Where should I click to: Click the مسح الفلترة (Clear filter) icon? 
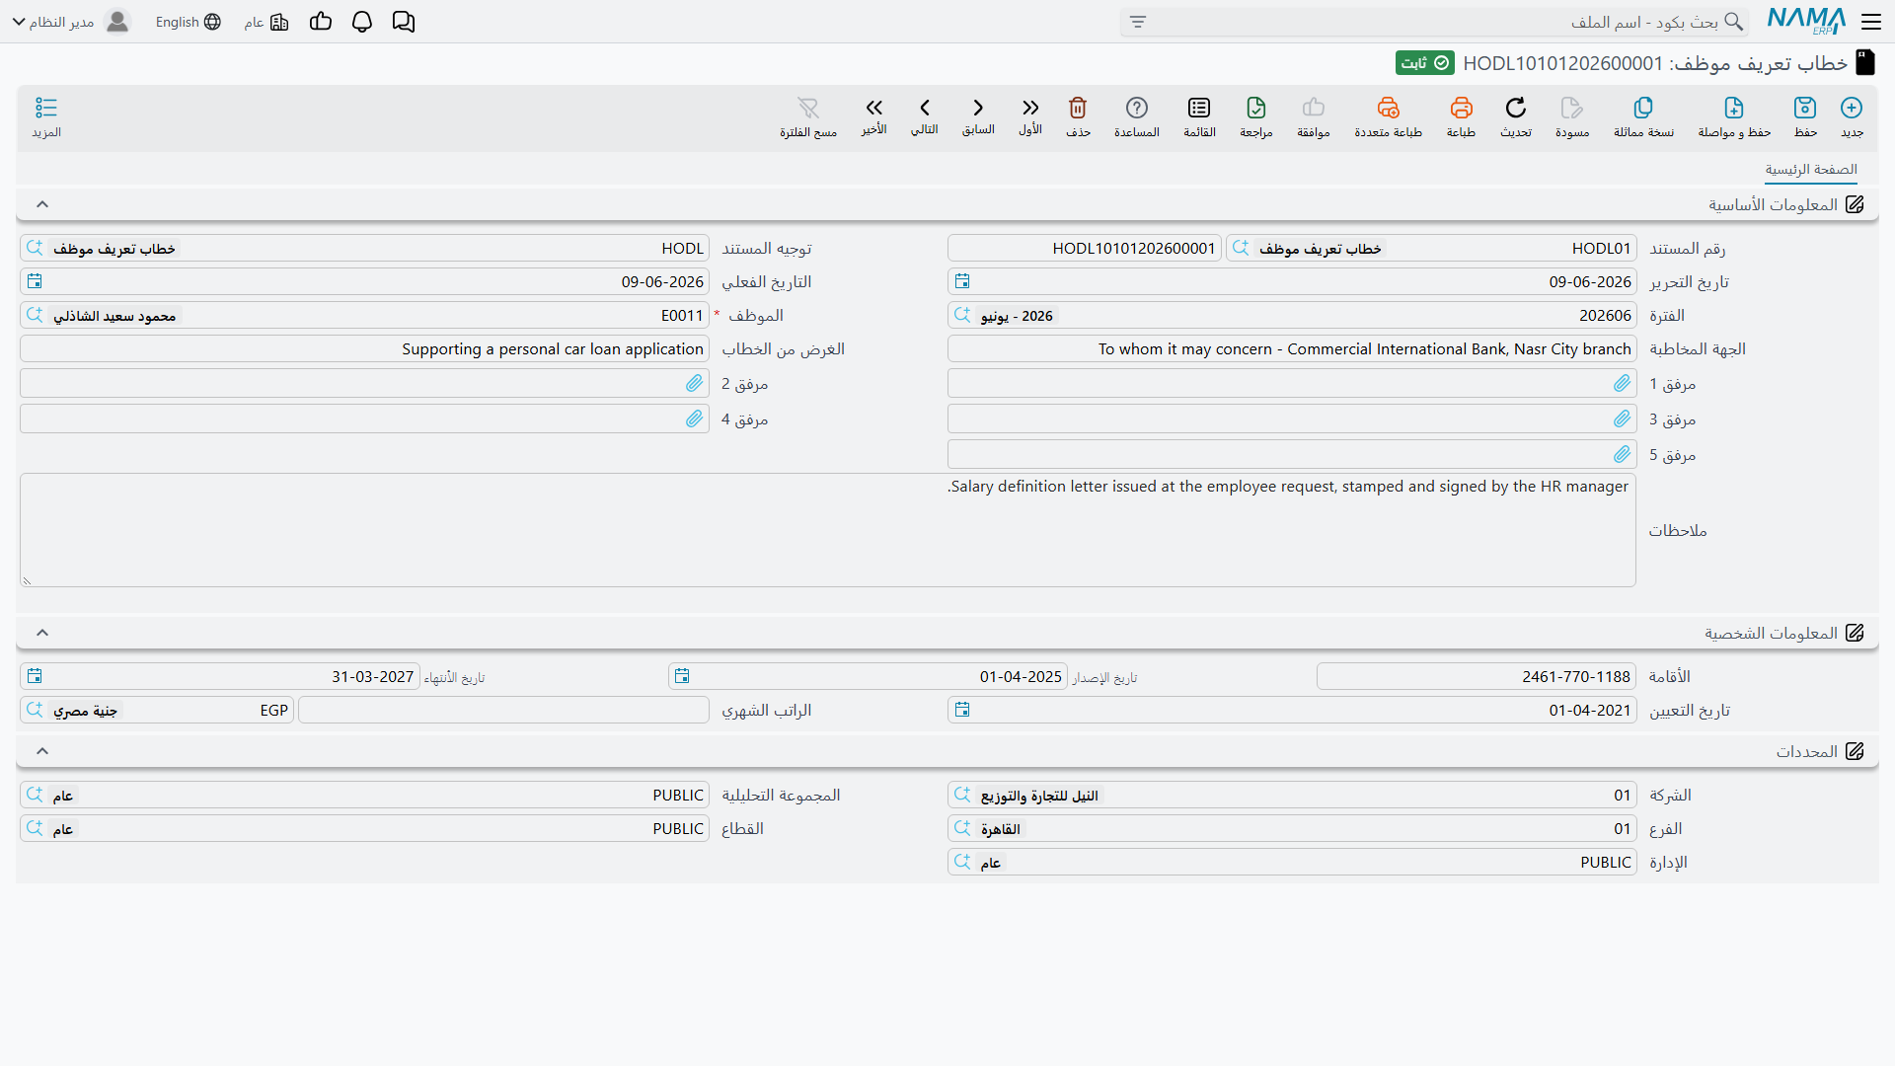[x=808, y=108]
